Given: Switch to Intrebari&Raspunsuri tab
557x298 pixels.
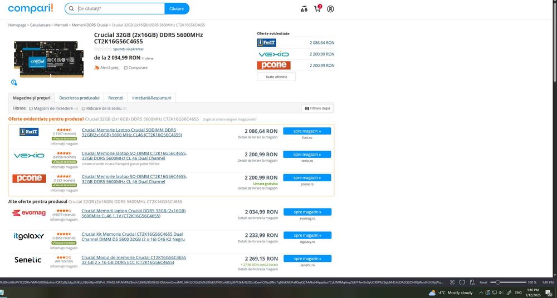Looking at the screenshot, I should (x=152, y=98).
